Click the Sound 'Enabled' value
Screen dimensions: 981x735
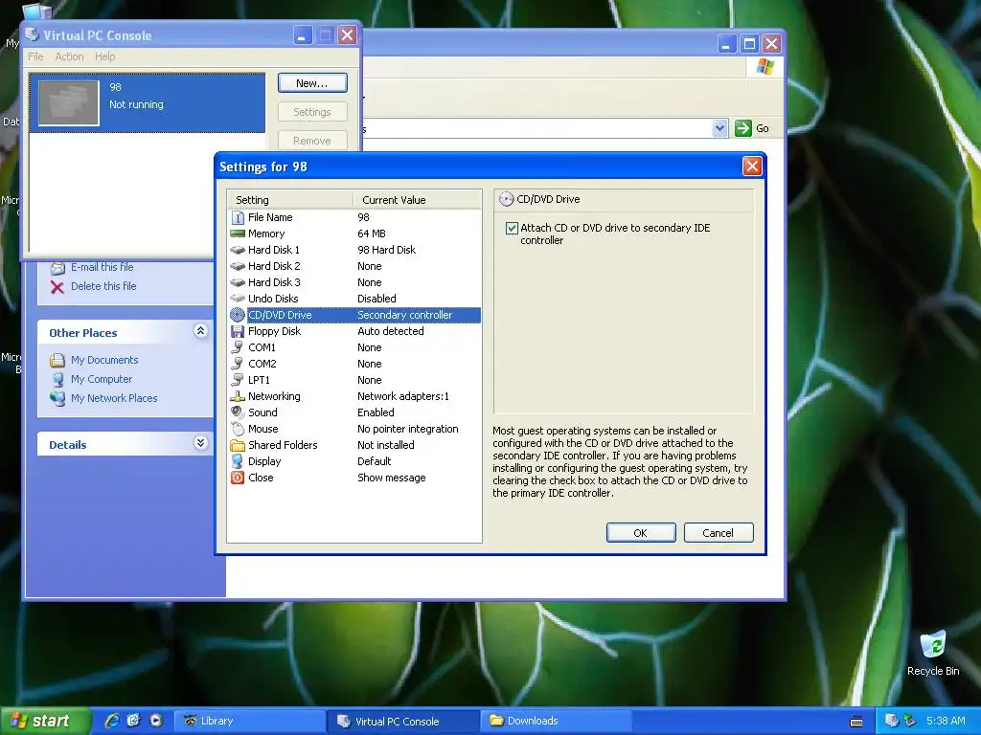point(376,412)
